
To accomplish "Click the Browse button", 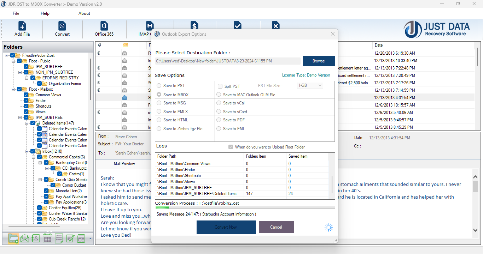I will point(319,61).
